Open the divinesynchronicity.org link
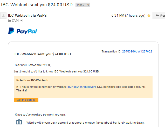 (82, 87)
